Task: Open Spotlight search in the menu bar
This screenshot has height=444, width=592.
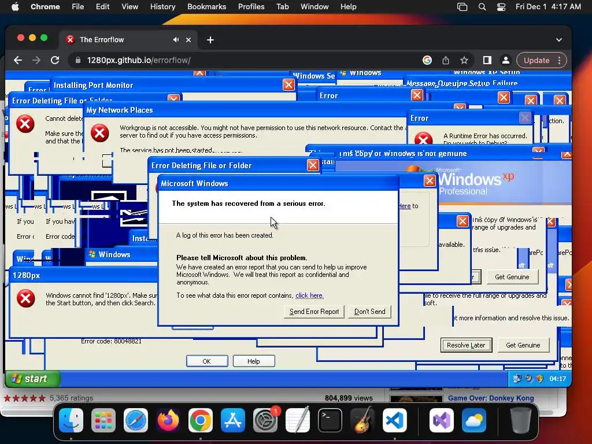Action: pyautogui.click(x=482, y=7)
